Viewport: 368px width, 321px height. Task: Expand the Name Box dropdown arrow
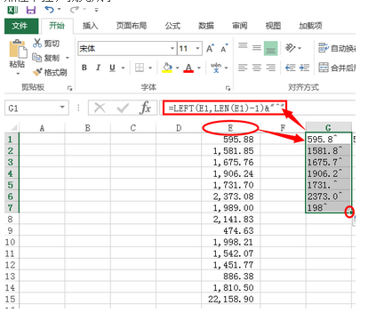tap(62, 108)
